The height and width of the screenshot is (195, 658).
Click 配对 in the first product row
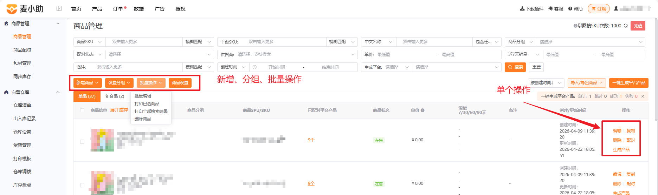631,140
